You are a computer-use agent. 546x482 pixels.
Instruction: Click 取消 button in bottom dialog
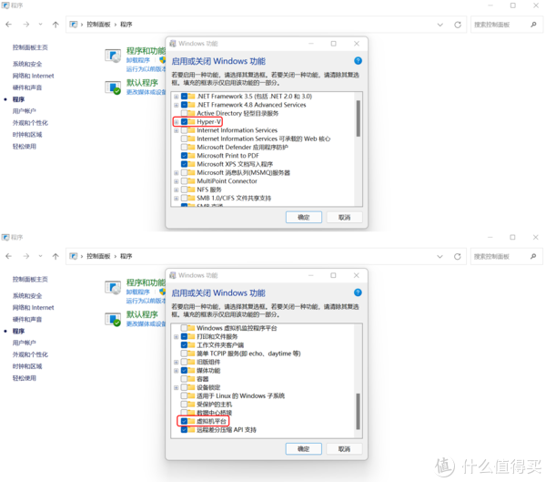pos(344,449)
